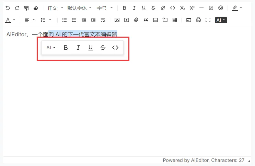Viewport: 255px width, 166px height.
Task: Expand the highlight color dropdown arrow
Action: click(x=241, y=8)
